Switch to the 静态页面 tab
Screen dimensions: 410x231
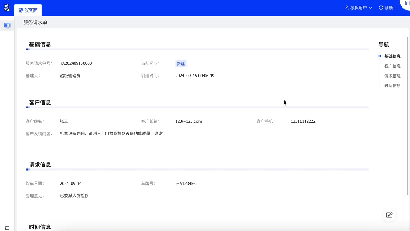click(x=28, y=10)
